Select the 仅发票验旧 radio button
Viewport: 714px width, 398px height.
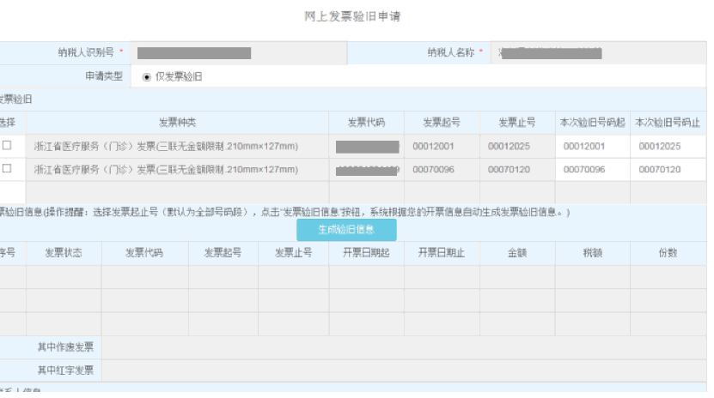tap(146, 76)
